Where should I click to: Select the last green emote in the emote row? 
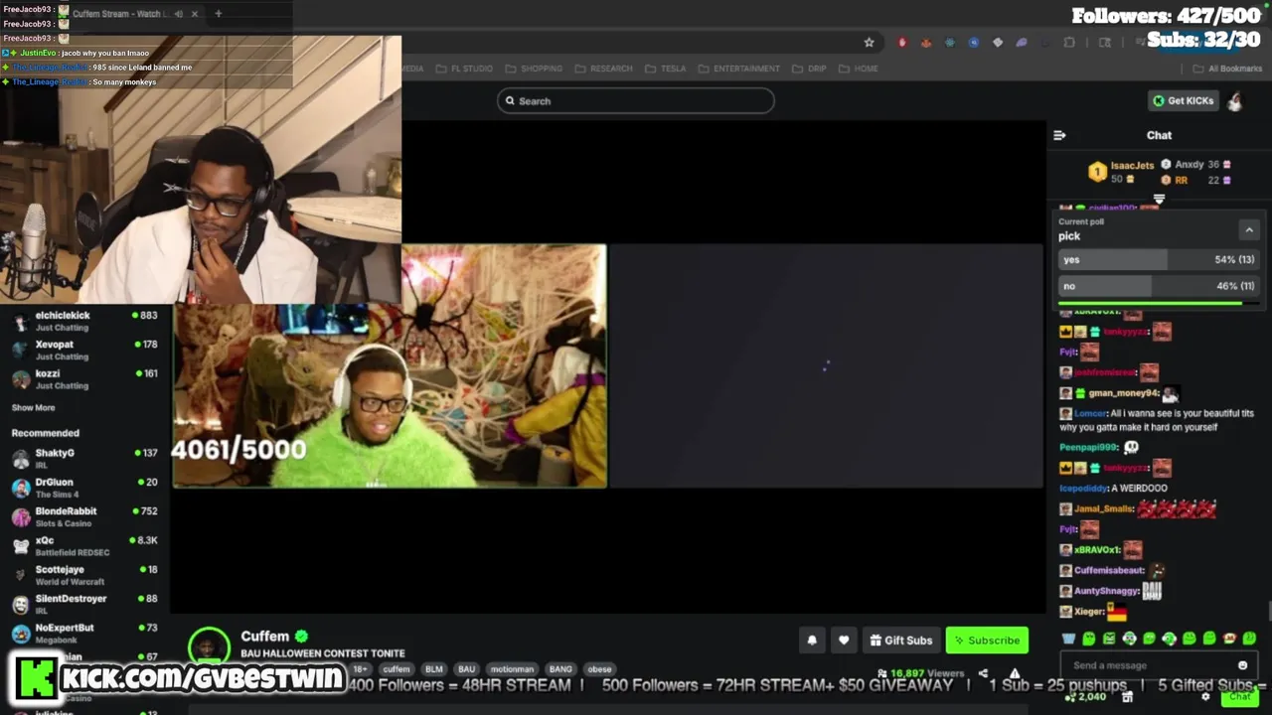coord(1249,639)
